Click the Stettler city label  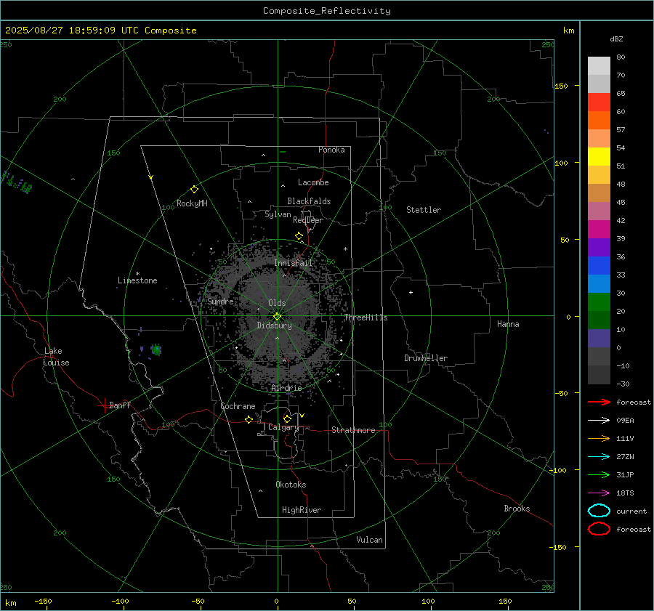coord(424,210)
